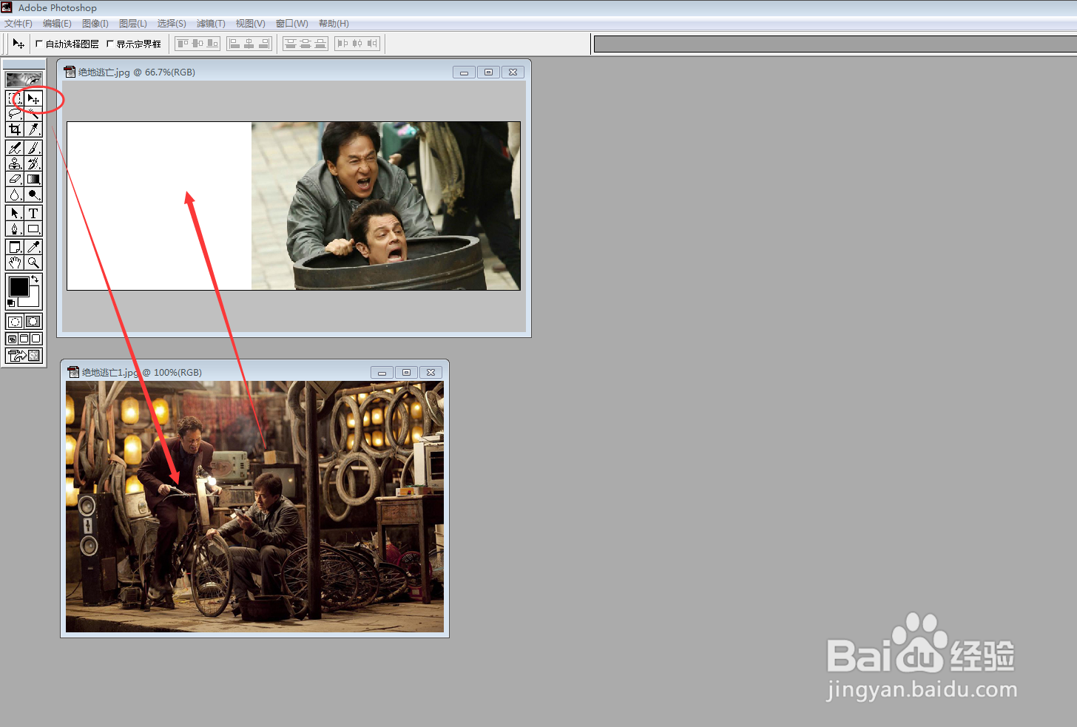This screenshot has width=1077, height=727.
Task: Switch to Quick Mask editing mode
Action: (33, 322)
